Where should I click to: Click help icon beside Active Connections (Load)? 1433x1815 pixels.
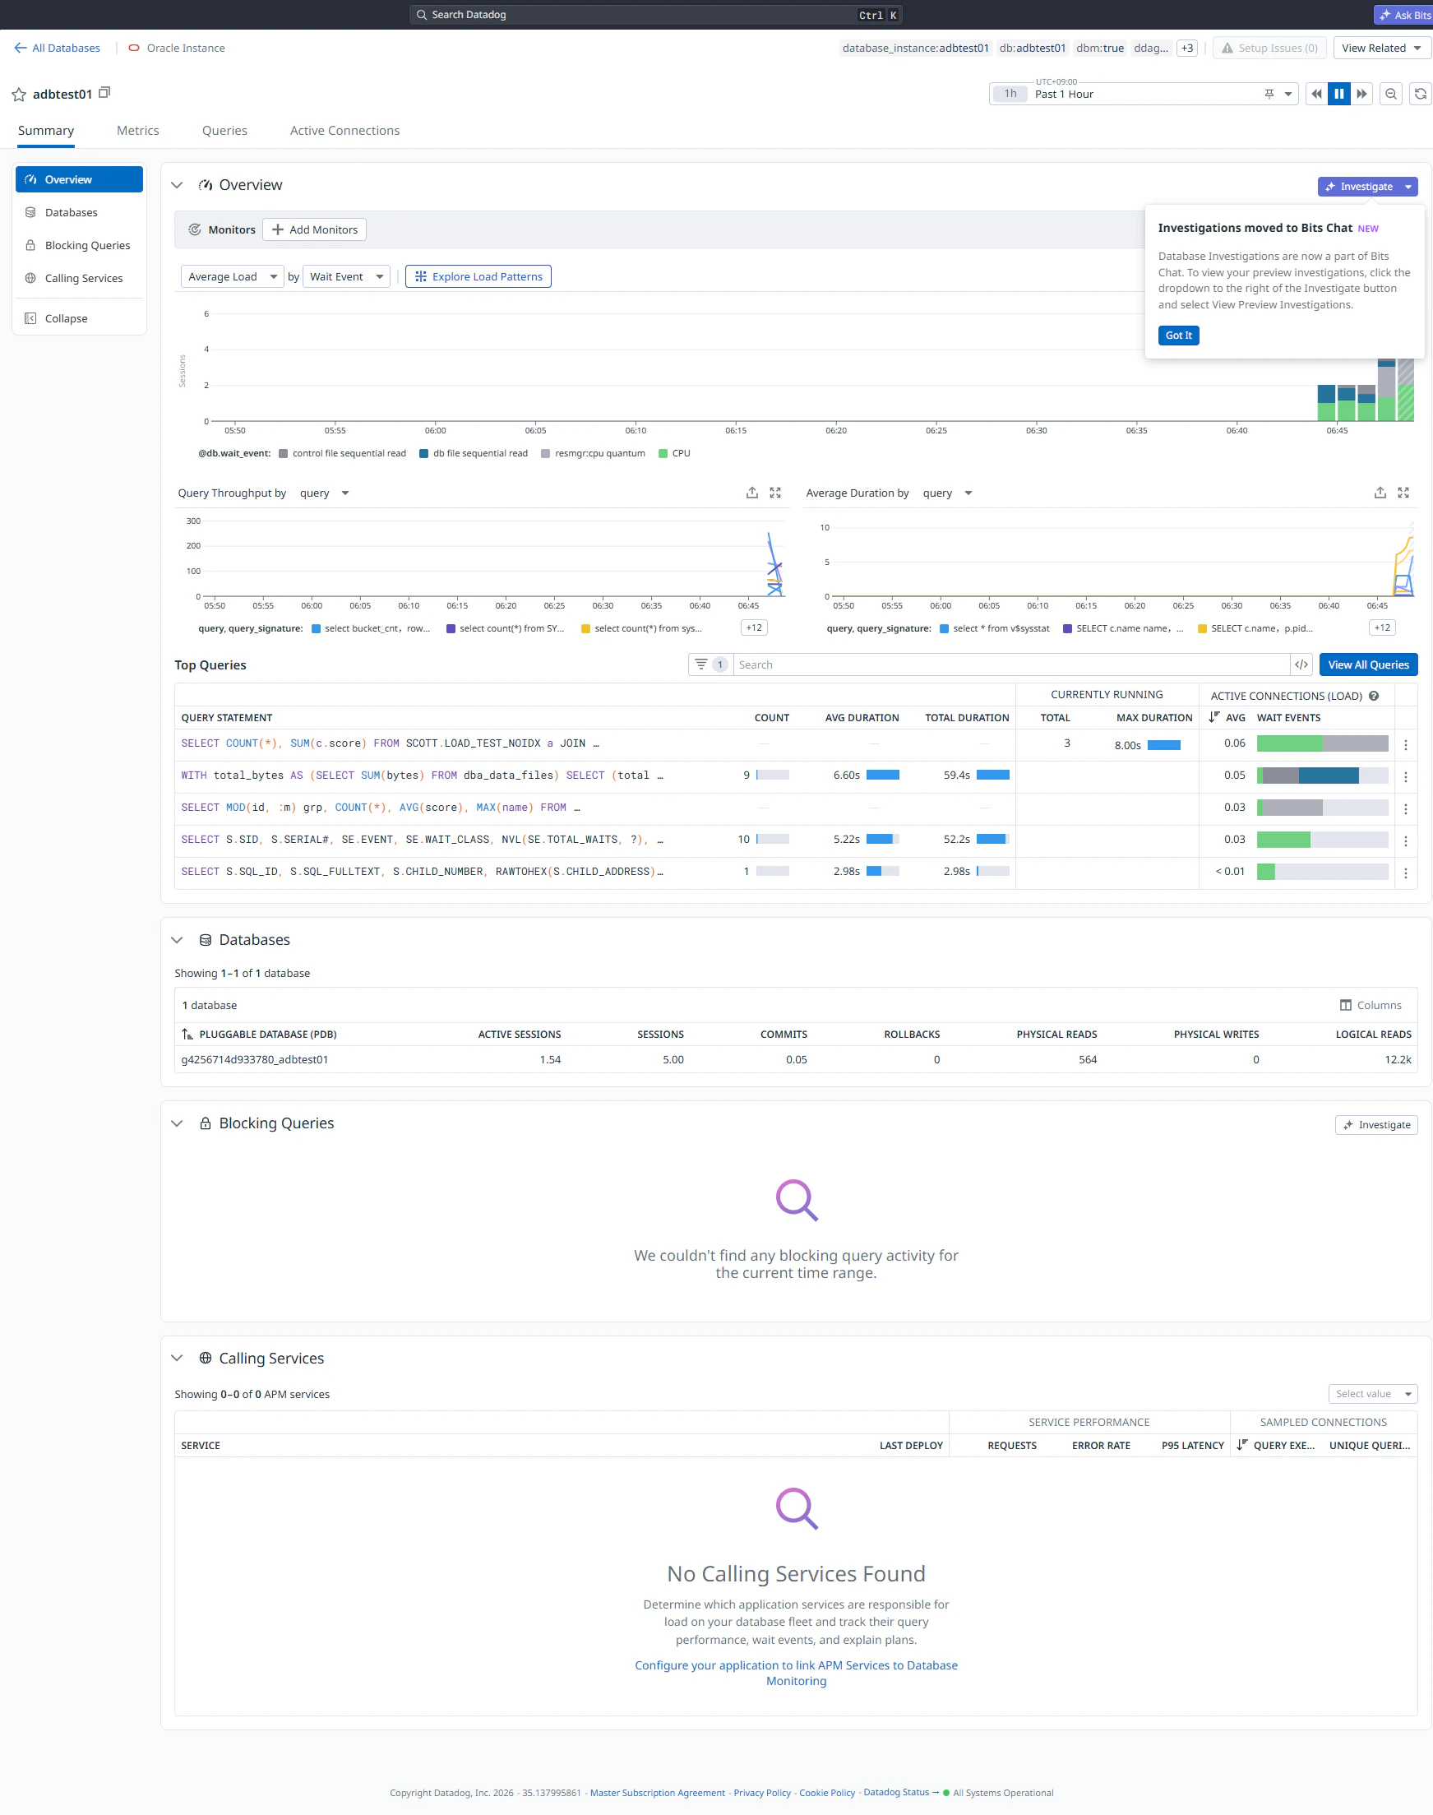(x=1375, y=696)
